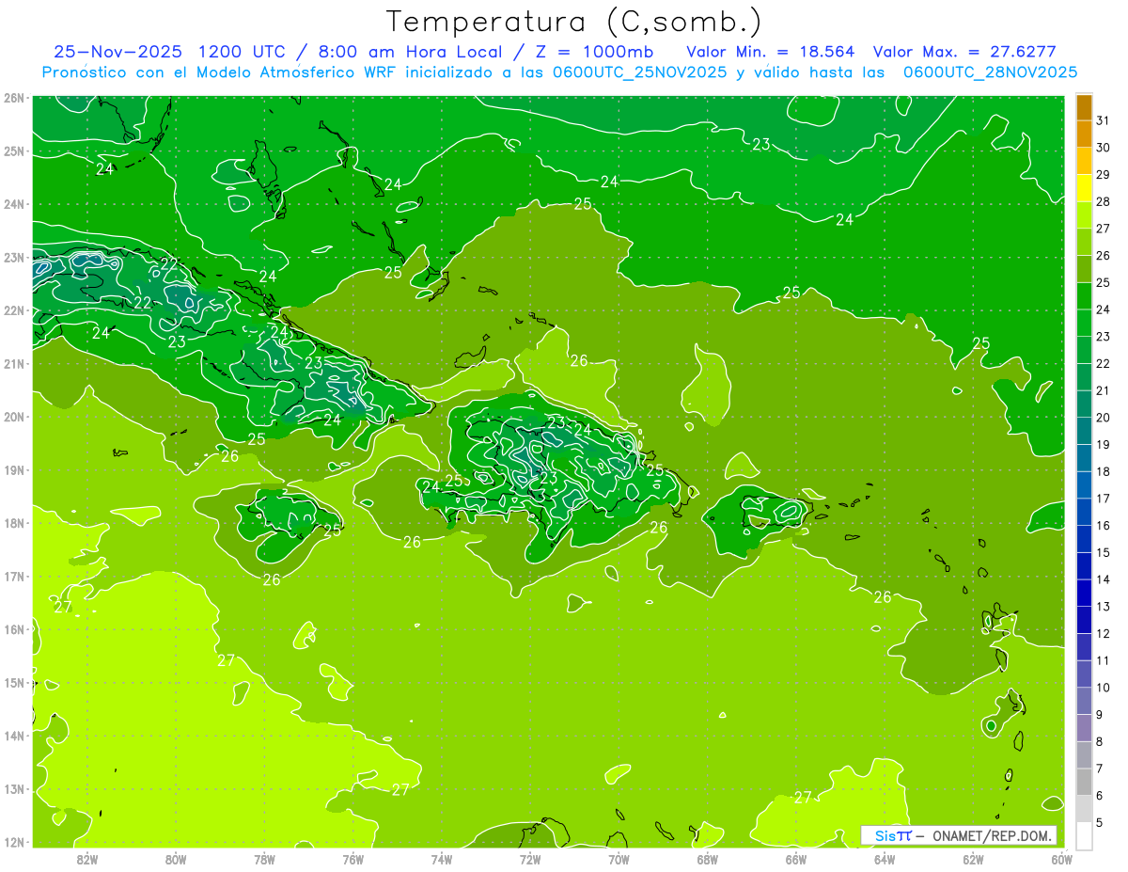Click the 17N latitude label
1128x872 pixels.
point(14,577)
